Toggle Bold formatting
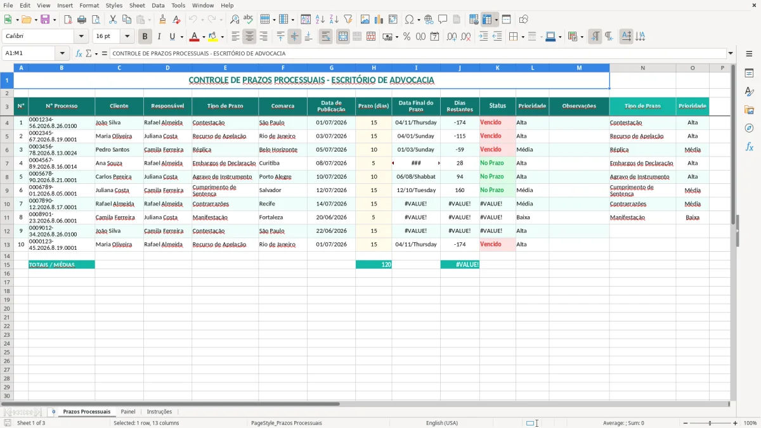Screen dimensions: 761x428 click(145, 37)
